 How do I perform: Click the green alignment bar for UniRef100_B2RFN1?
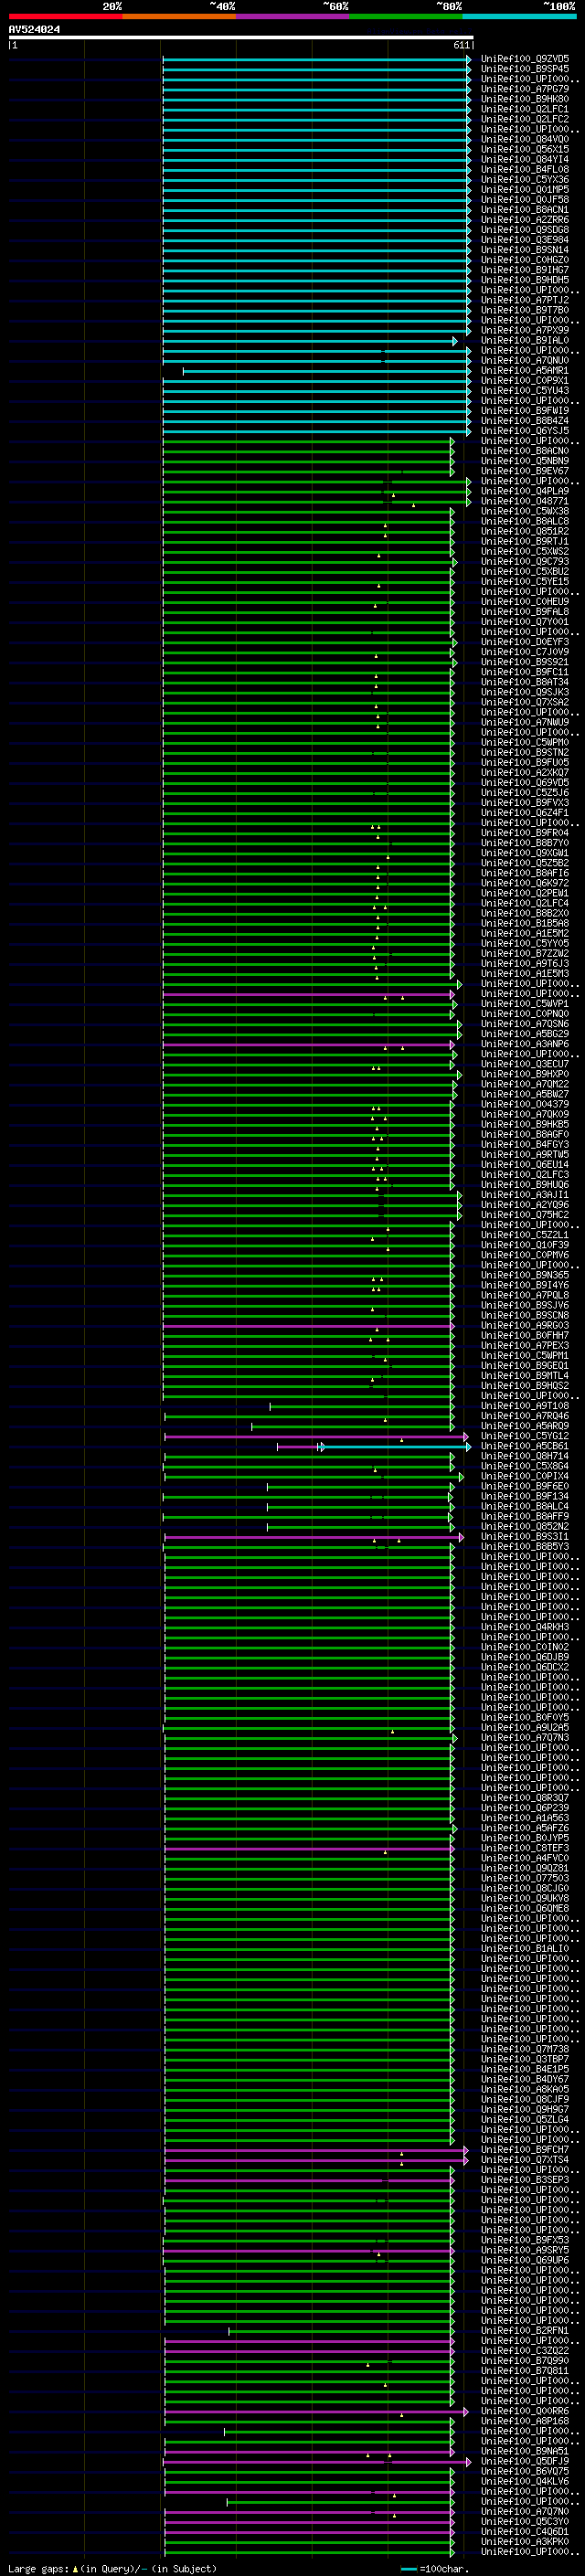tap(341, 2331)
